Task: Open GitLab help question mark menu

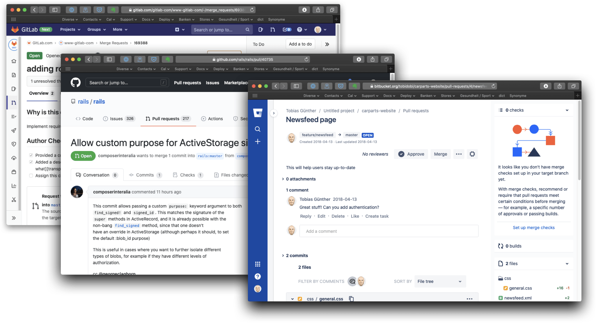Action: tap(302, 29)
